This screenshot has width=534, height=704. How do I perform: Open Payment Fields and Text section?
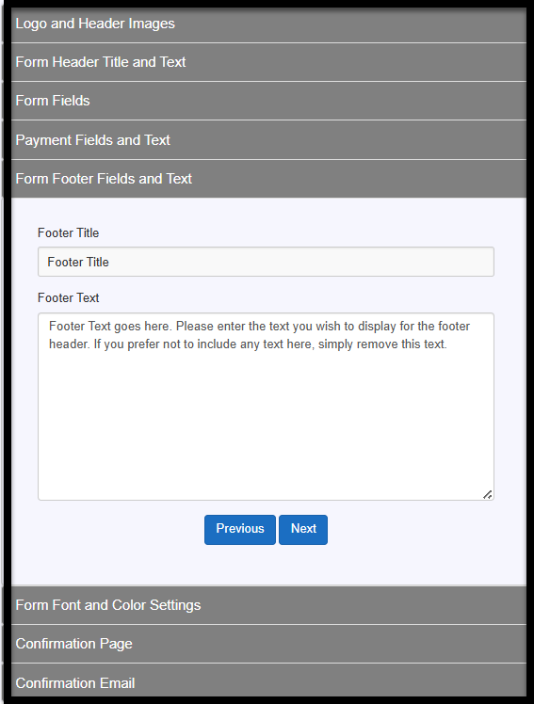pos(268,140)
